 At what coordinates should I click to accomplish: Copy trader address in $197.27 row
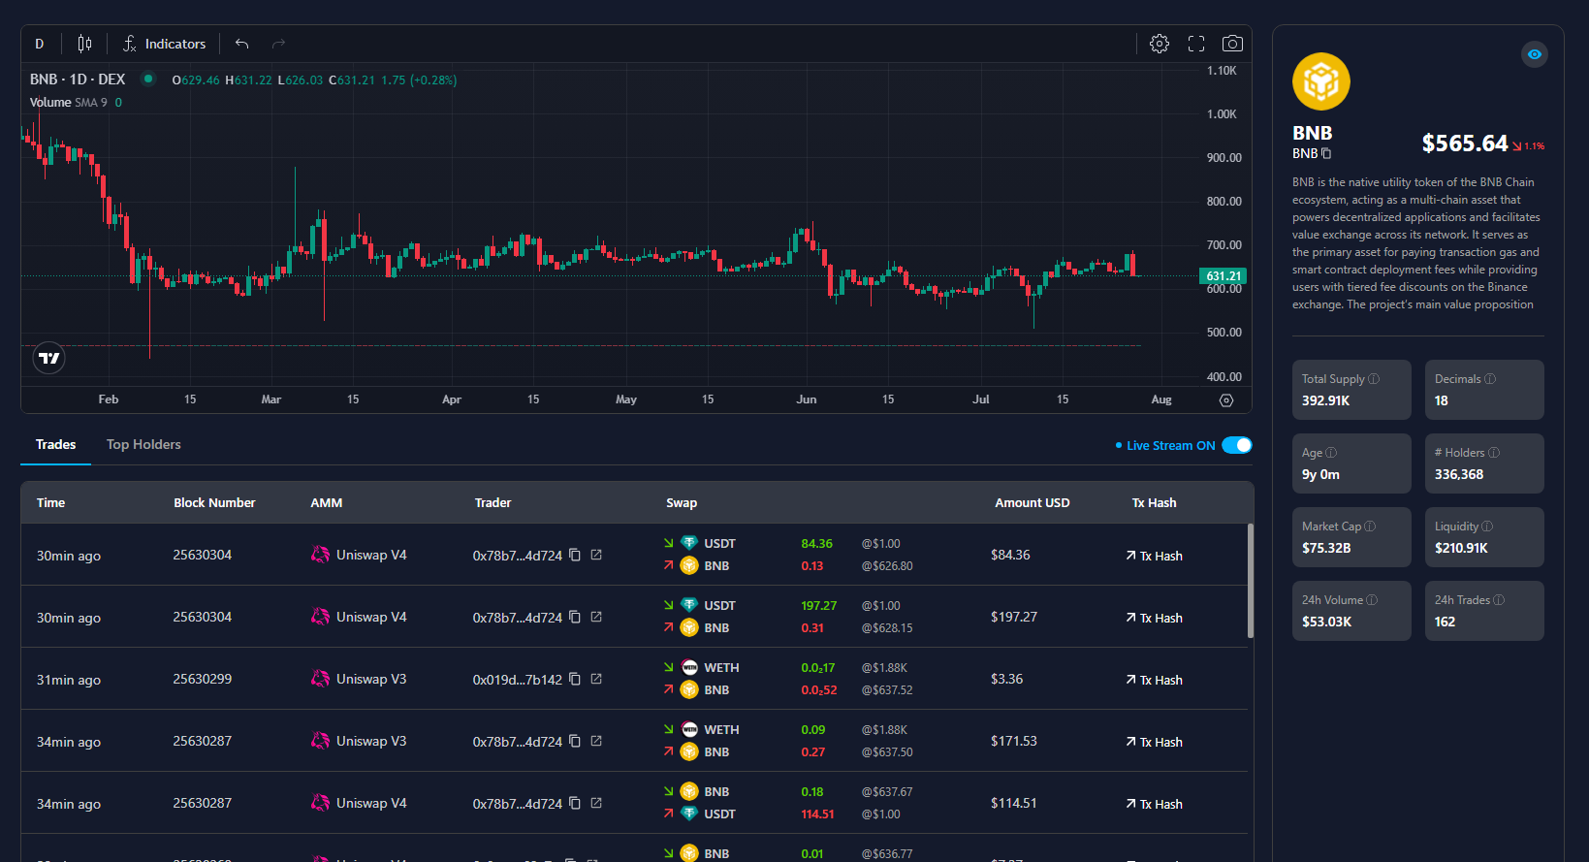(x=575, y=617)
